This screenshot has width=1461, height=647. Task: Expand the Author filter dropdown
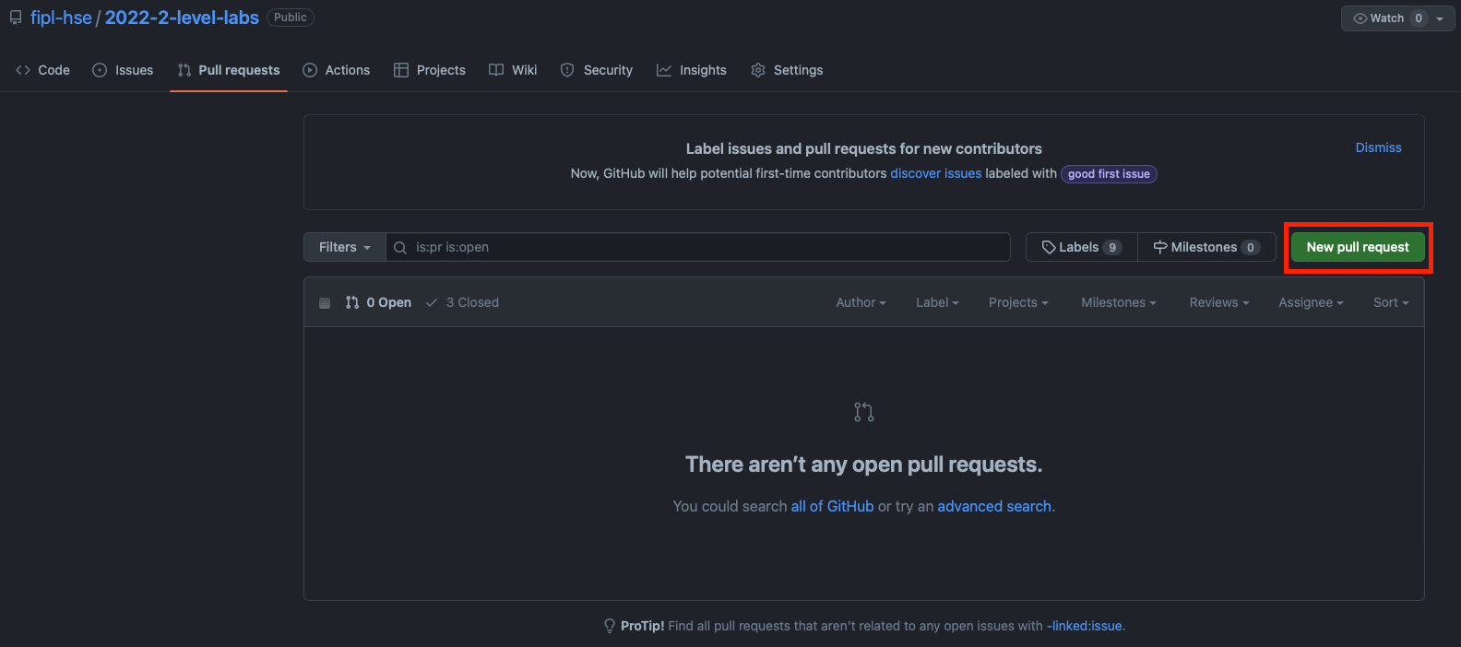[x=861, y=302]
